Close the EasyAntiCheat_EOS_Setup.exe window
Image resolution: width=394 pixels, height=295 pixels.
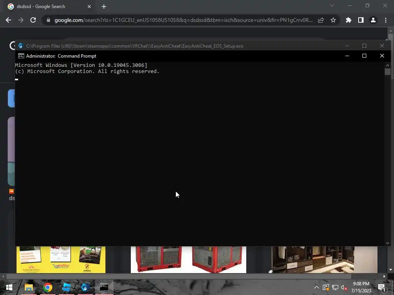click(382, 46)
